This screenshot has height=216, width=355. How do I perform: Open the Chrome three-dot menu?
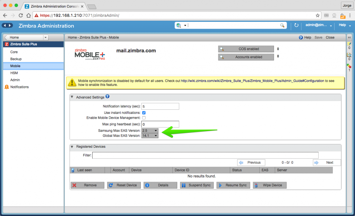[350, 15]
